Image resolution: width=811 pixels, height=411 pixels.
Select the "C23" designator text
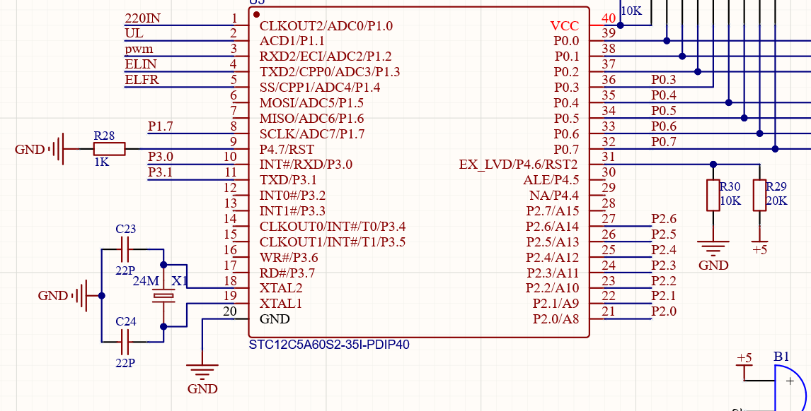pos(126,229)
